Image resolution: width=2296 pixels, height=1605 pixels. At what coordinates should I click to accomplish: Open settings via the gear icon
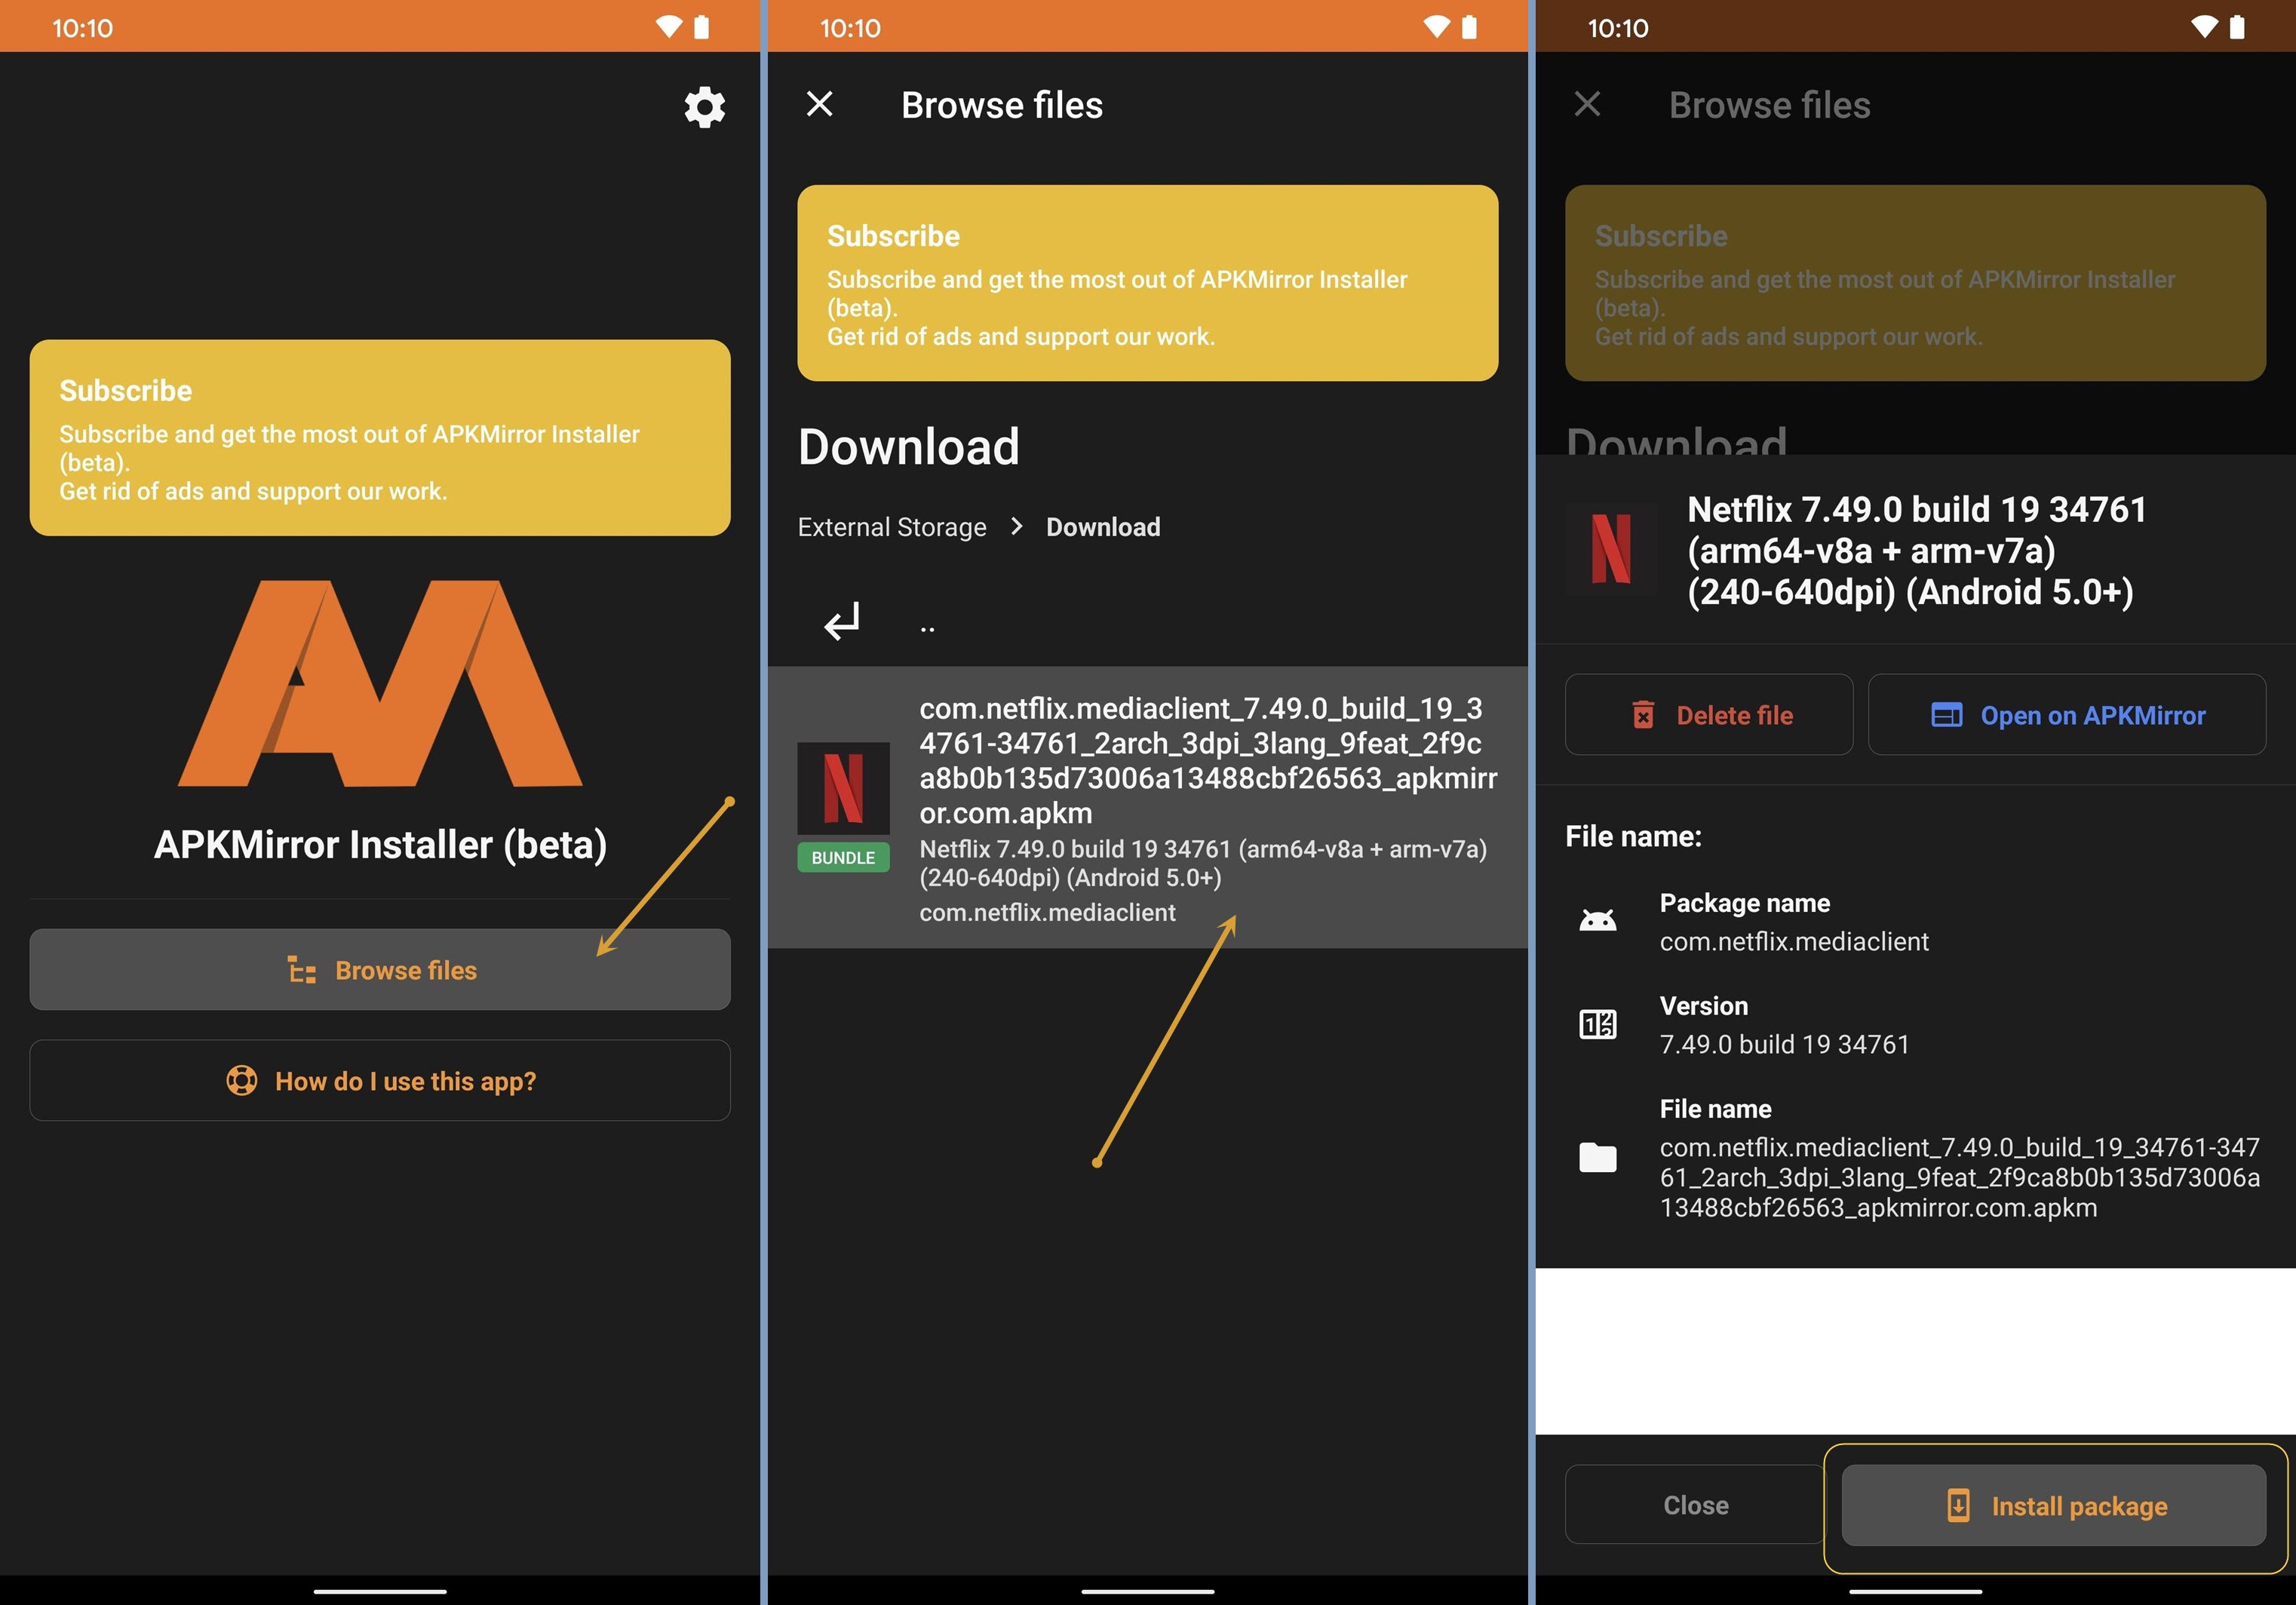pyautogui.click(x=704, y=106)
